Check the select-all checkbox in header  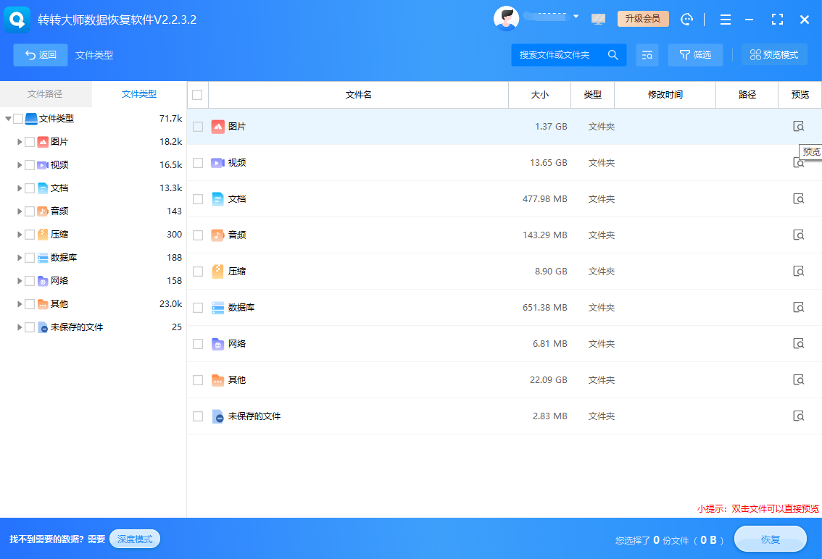[x=198, y=94]
